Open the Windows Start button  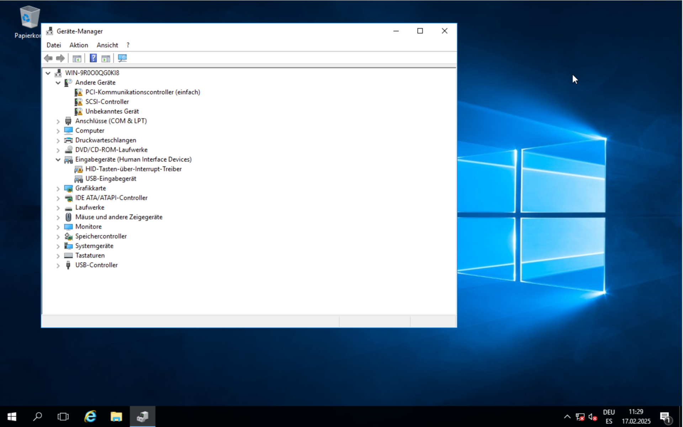coord(12,416)
